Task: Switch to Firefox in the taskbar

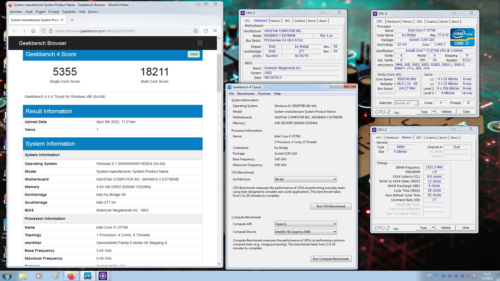Action: [x=71, y=276]
